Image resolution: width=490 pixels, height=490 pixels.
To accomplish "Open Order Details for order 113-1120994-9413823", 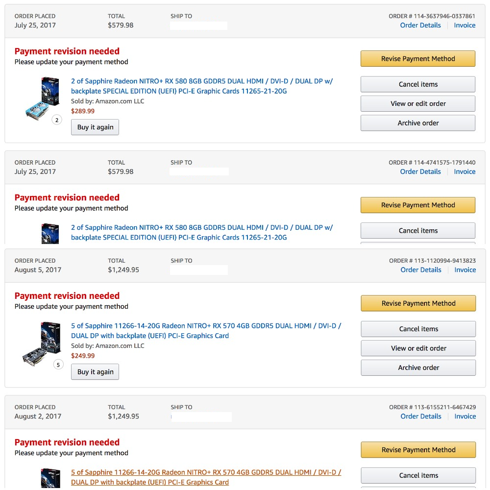I will (421, 270).
